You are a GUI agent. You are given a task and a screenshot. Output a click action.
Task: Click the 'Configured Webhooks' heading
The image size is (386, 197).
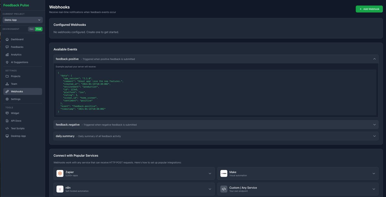point(70,25)
